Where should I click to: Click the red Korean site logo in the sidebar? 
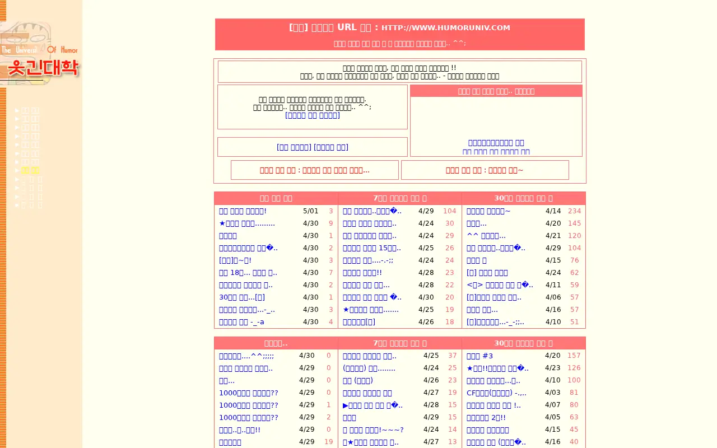[43, 68]
